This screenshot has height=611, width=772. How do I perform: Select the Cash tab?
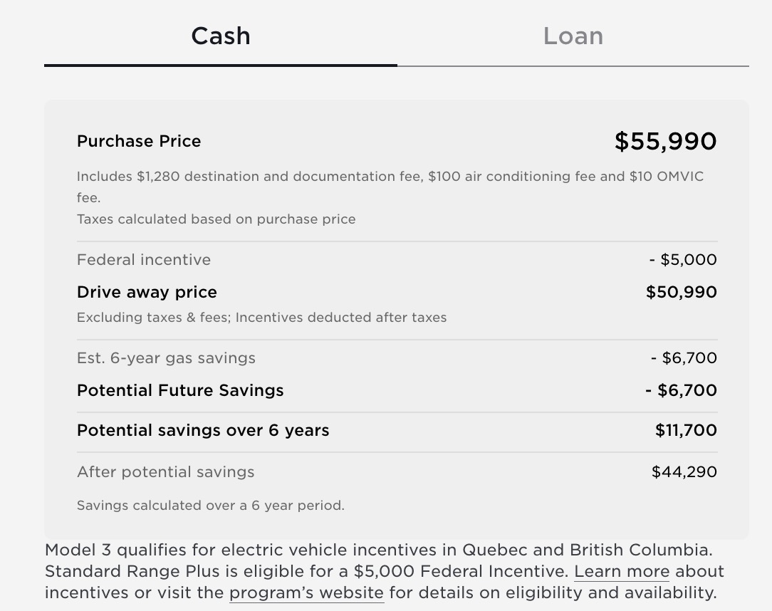[x=221, y=36]
